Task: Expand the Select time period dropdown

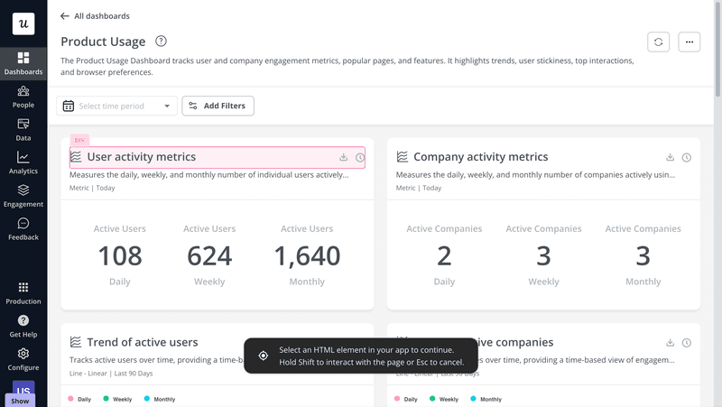Action: 116,106
